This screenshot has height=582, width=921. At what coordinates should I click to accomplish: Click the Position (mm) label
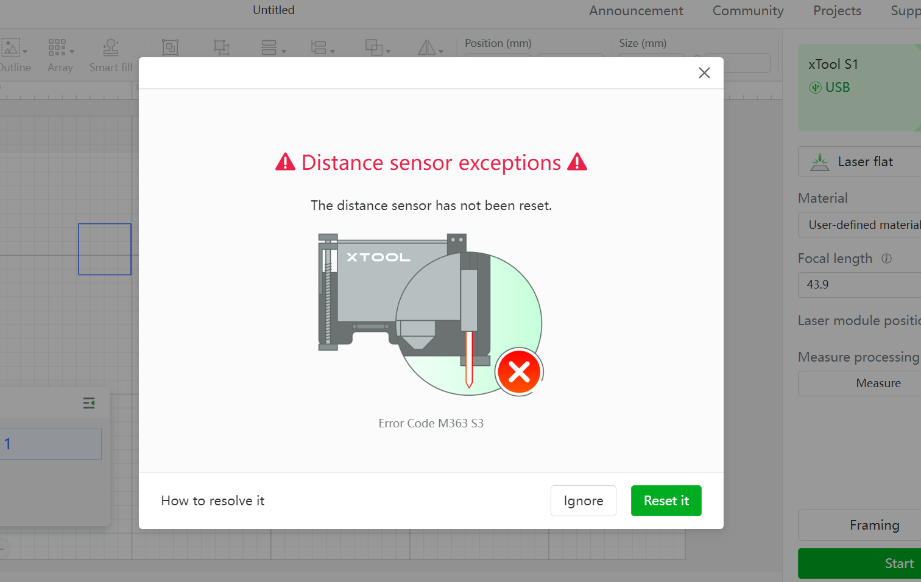point(498,43)
